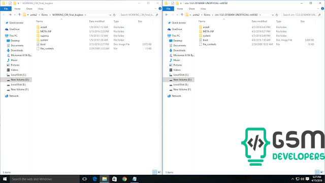
Task: Open Explorer help in left window
Action: click(x=160, y=9)
